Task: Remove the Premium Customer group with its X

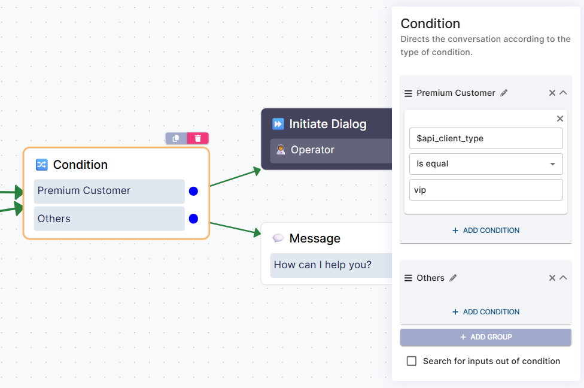Action: point(552,93)
